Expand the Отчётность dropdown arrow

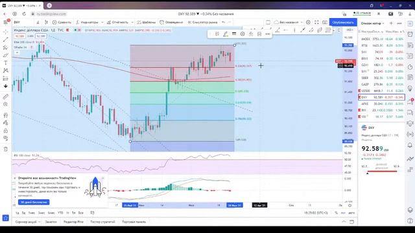[x=132, y=23]
